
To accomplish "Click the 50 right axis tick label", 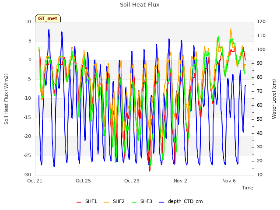I will (259, 119).
